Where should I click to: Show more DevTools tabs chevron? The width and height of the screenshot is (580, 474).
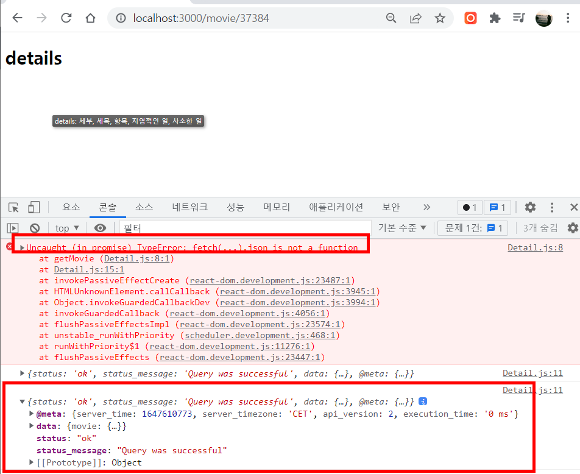coord(427,207)
